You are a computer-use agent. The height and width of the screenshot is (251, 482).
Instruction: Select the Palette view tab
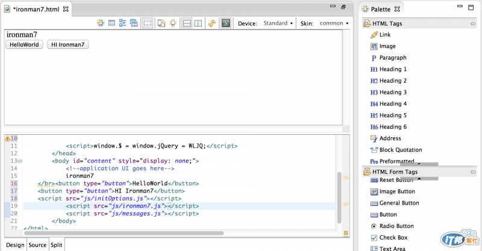point(381,9)
